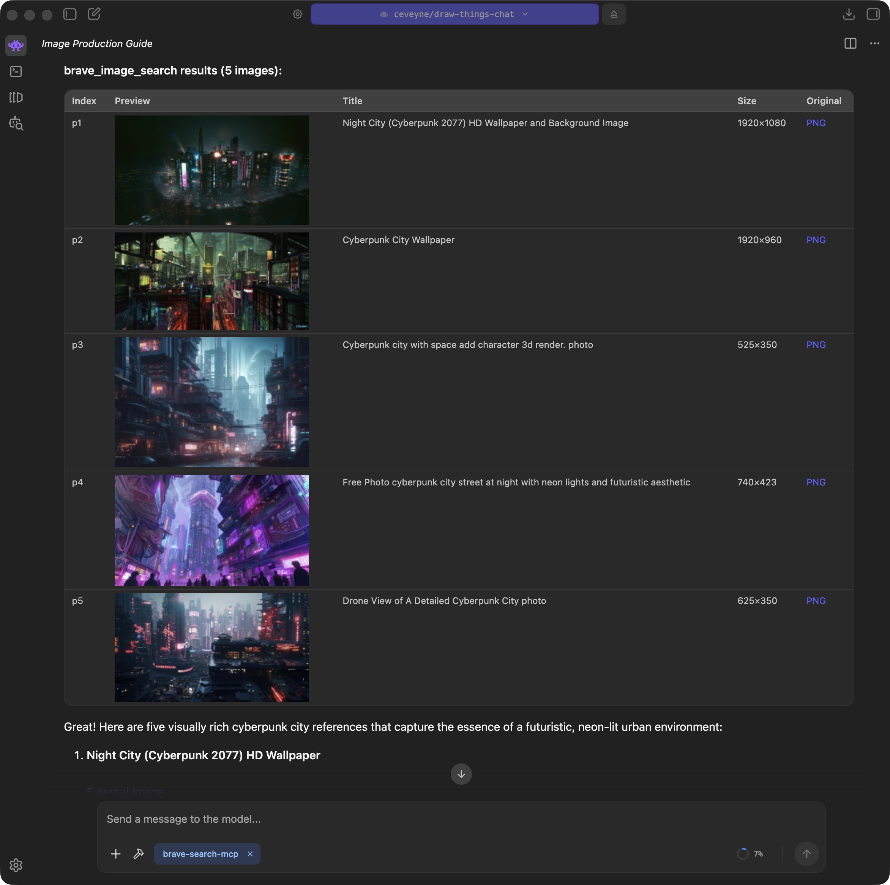Click the context usage 7% indicator
Image resolution: width=890 pixels, height=885 pixels.
750,853
